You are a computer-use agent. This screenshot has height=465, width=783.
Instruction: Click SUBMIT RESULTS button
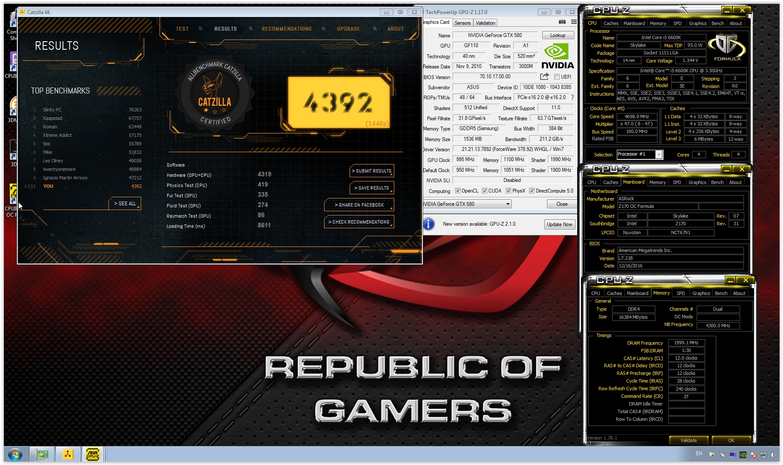[x=372, y=171]
